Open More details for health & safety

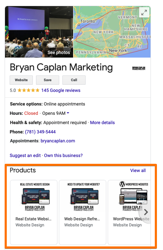102,123
